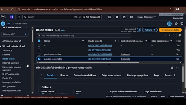Open the Europe (Stockholm) region selector
The width and height of the screenshot is (186, 105).
click(147, 17)
